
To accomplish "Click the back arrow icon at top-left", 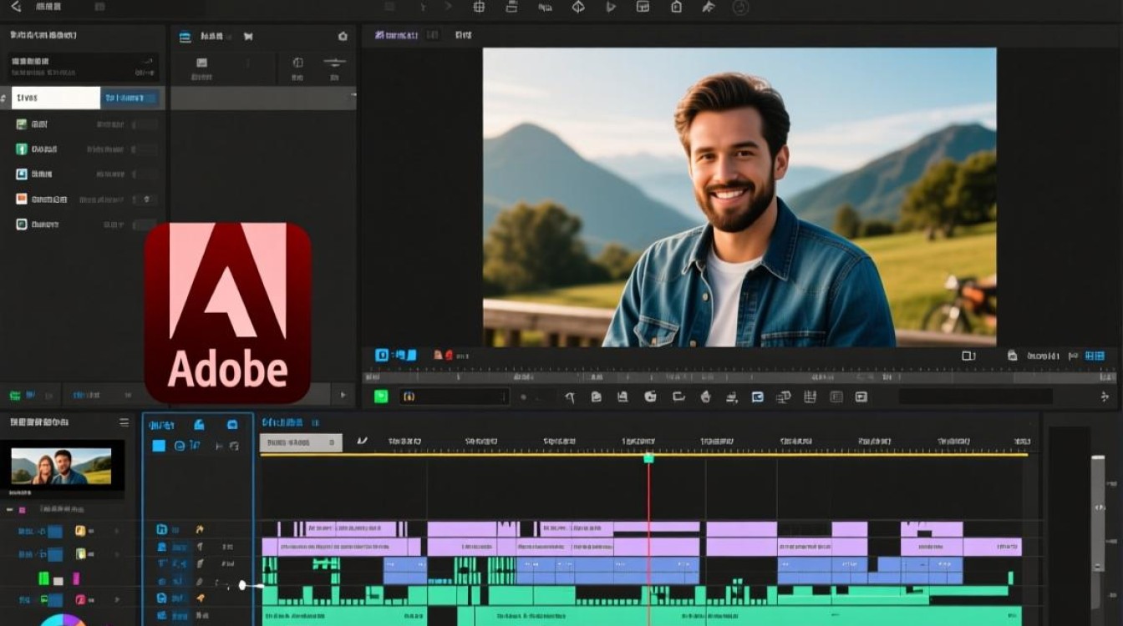I will pyautogui.click(x=16, y=7).
